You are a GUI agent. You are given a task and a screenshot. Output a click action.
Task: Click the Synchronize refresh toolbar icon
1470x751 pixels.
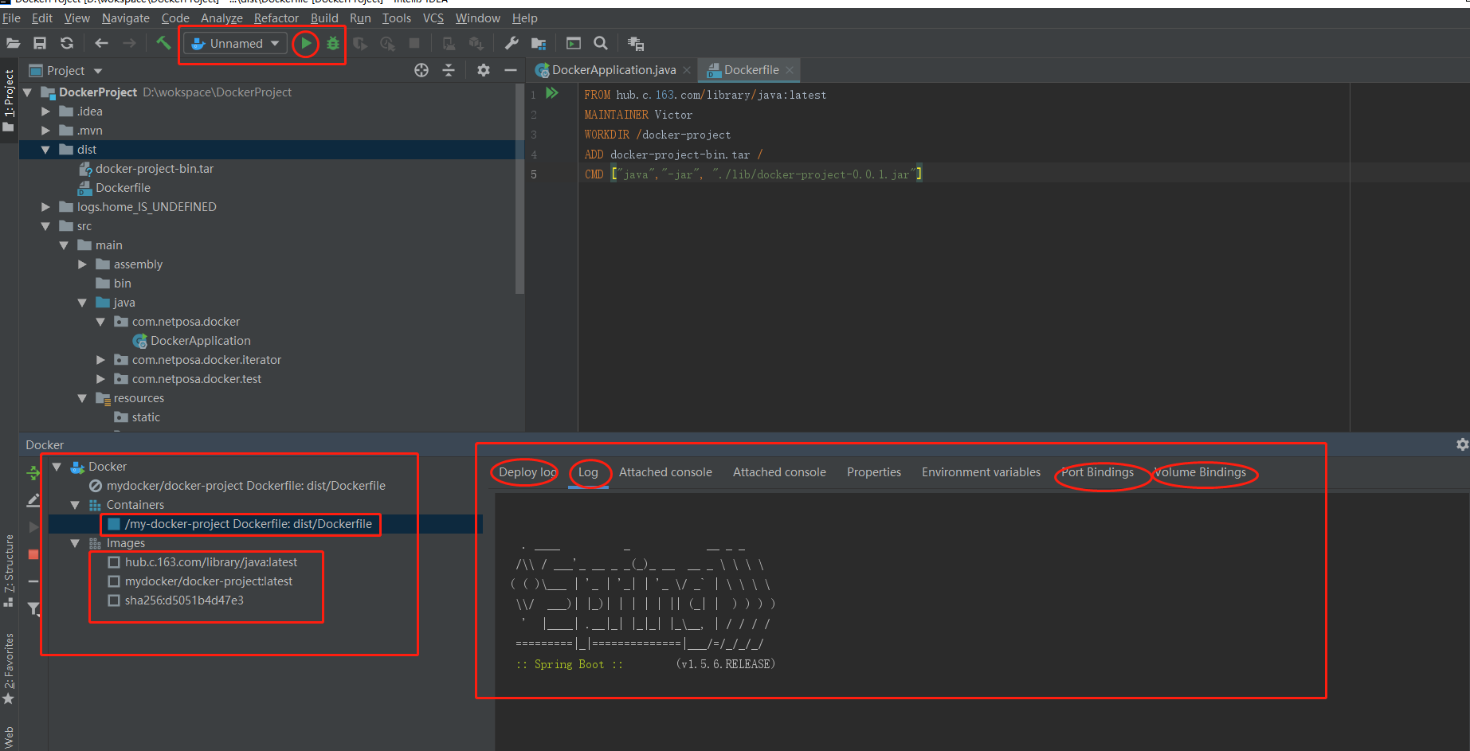67,43
